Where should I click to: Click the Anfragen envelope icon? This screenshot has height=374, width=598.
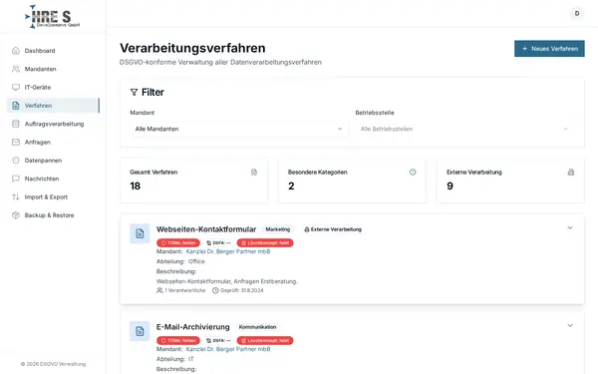(16, 142)
